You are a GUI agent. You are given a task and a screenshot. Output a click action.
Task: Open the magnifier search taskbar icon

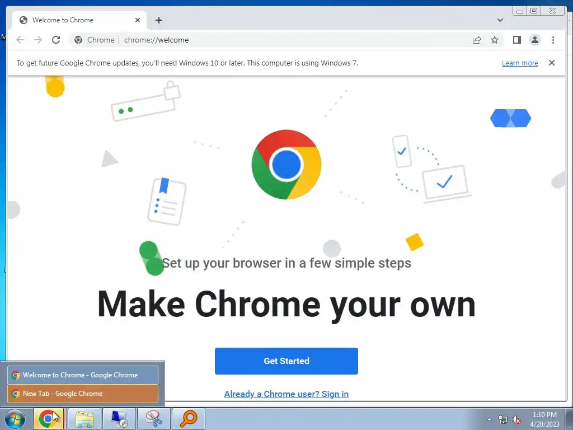[189, 419]
